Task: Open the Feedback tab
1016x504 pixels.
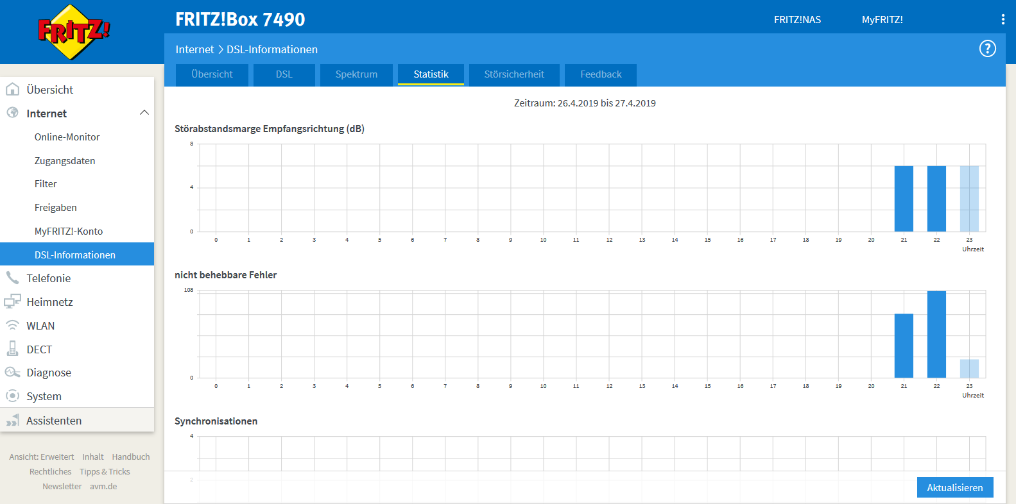Action: (x=601, y=74)
